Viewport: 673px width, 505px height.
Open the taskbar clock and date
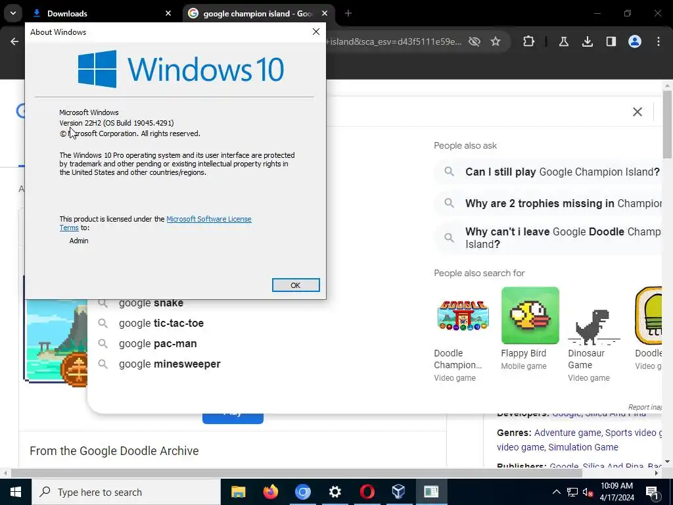pyautogui.click(x=616, y=492)
